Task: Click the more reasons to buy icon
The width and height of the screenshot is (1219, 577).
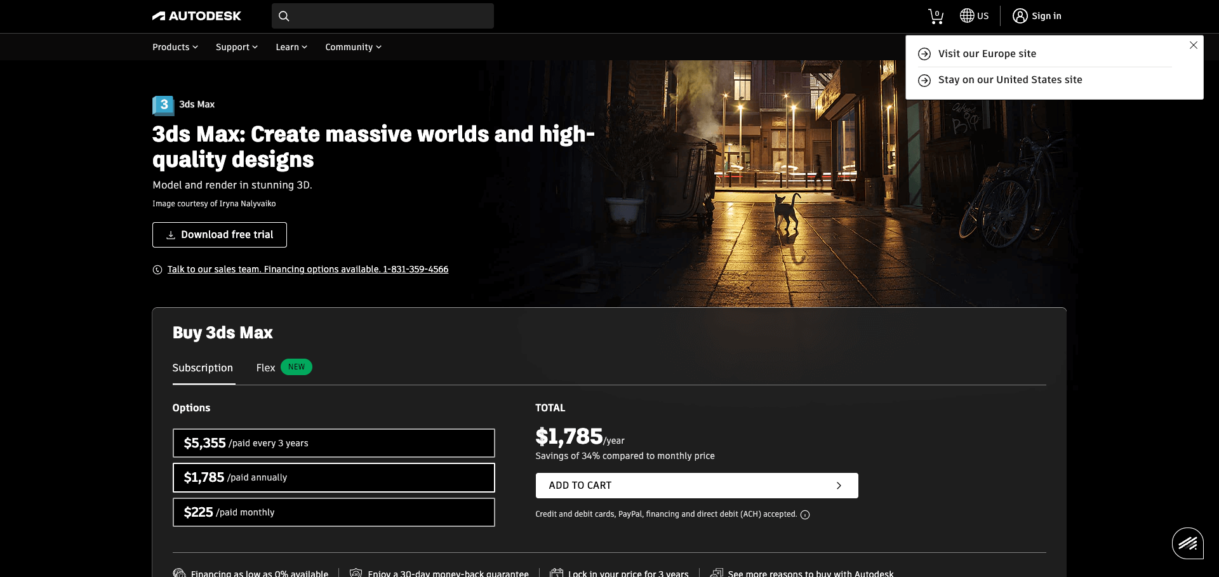Action: point(717,573)
